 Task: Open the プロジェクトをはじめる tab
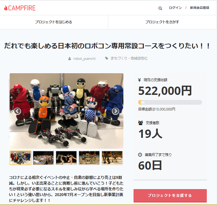(x=54, y=22)
